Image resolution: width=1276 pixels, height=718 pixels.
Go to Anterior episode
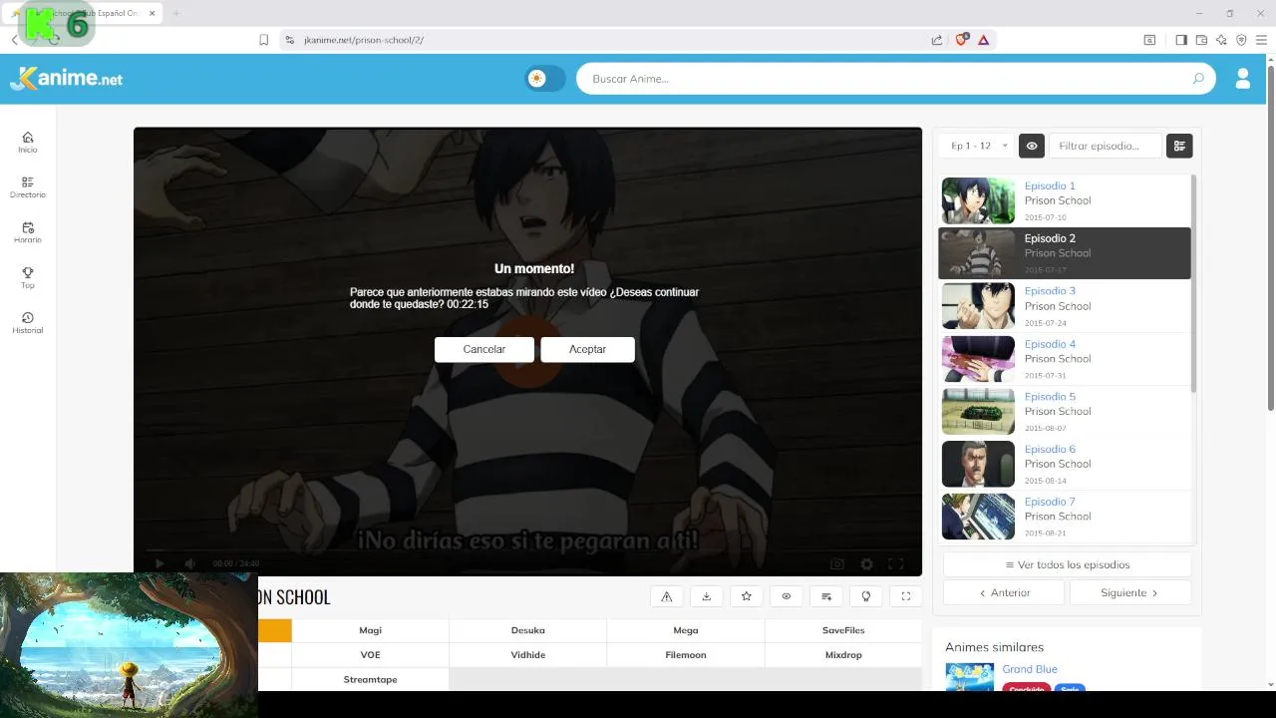pos(1003,592)
